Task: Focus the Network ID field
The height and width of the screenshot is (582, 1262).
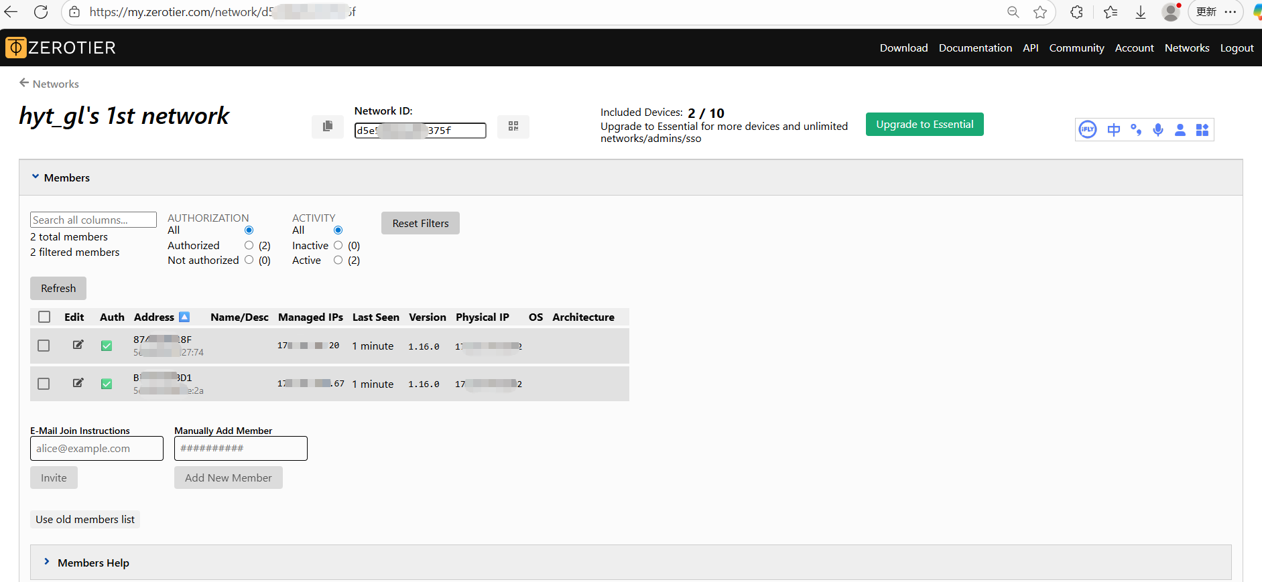Action: coord(420,131)
